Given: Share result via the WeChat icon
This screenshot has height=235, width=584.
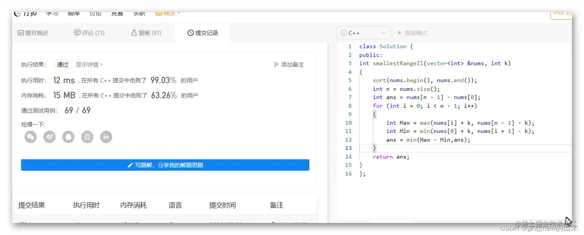Looking at the screenshot, I should pos(30,137).
